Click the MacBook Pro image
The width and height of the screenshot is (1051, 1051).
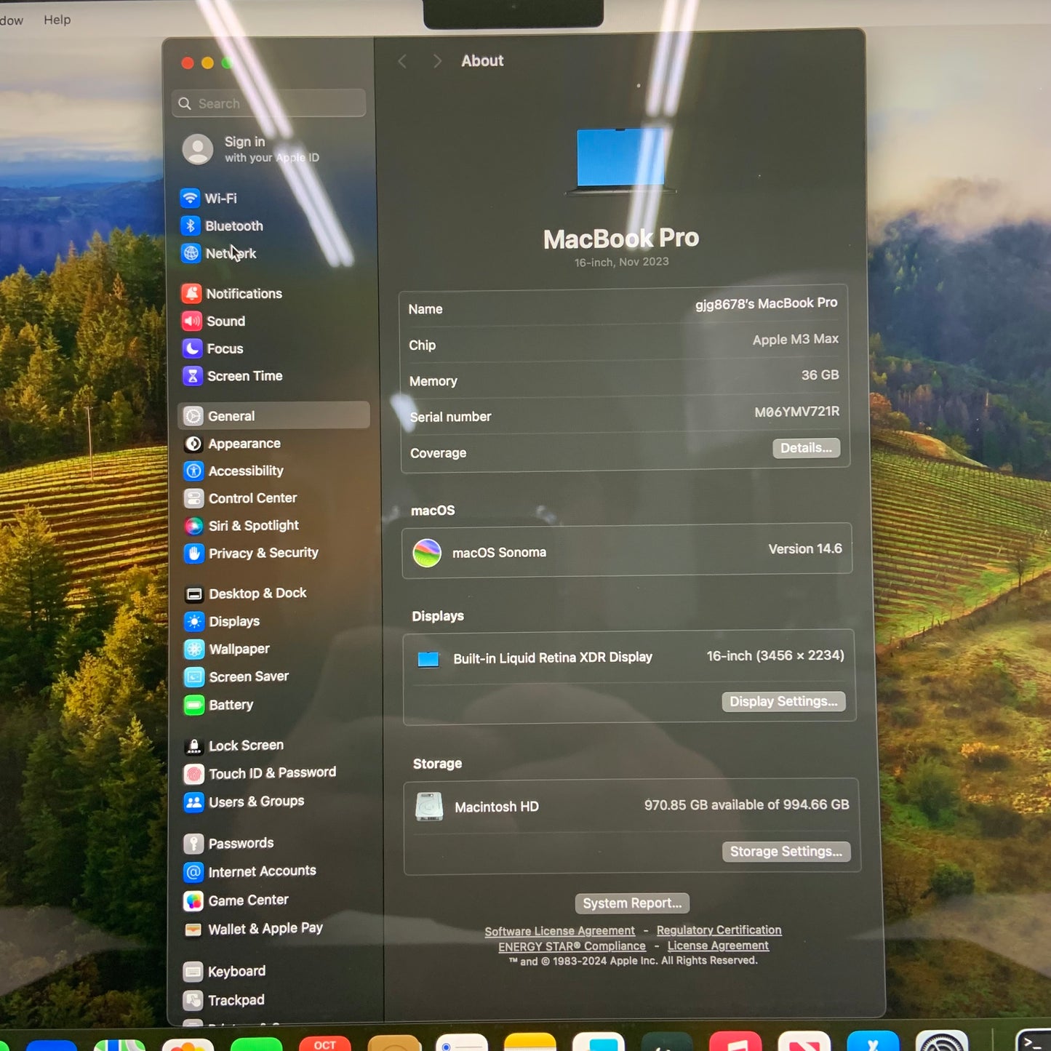[x=620, y=161]
